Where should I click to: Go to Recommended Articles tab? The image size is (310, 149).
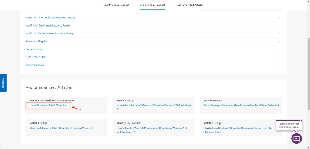(x=190, y=5)
